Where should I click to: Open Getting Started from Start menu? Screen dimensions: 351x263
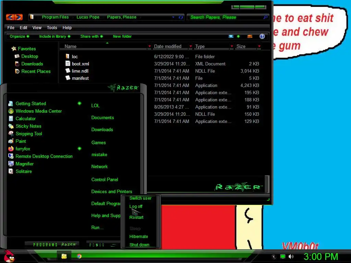click(31, 103)
